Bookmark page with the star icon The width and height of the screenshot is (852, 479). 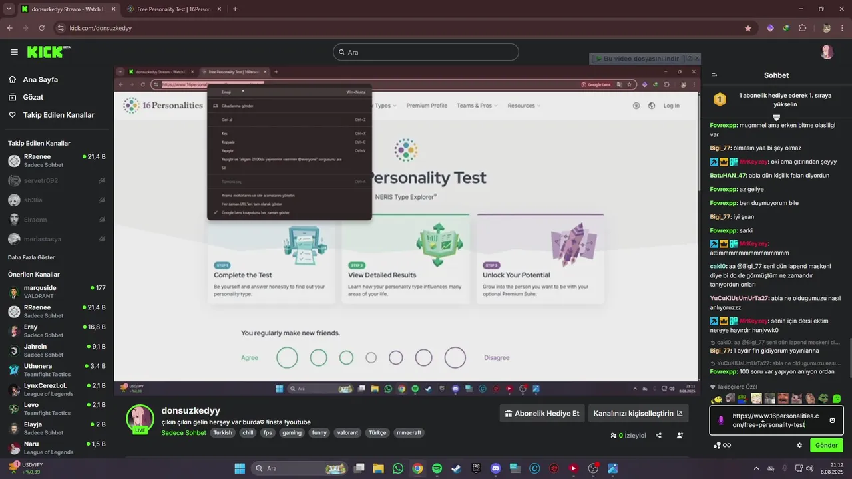(x=748, y=28)
